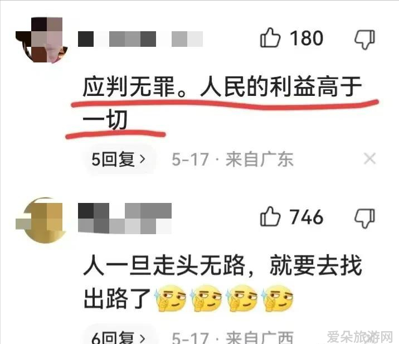399x344 pixels.
Task: Select the comment text "应判无罪。人民的利益高于一切"
Action: pos(222,103)
